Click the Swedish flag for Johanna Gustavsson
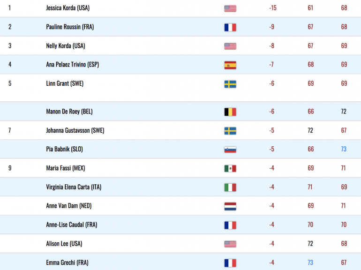The height and width of the screenshot is (270, 361). (230, 131)
